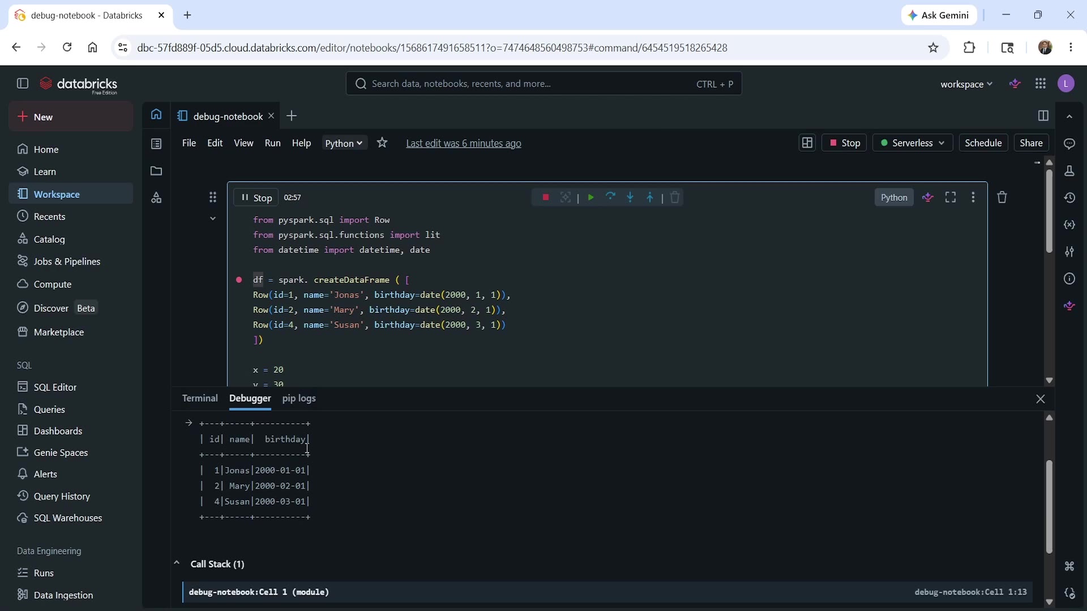Collapse the cell code with the chevron
Image resolution: width=1087 pixels, height=611 pixels.
(x=213, y=218)
